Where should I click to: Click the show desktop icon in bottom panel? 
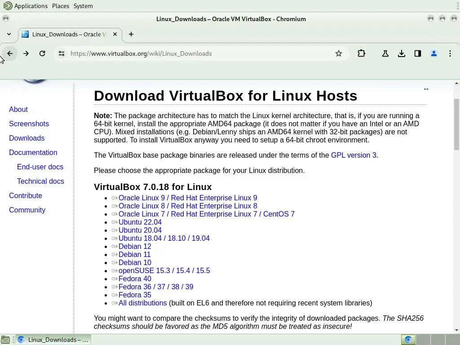click(x=5, y=340)
